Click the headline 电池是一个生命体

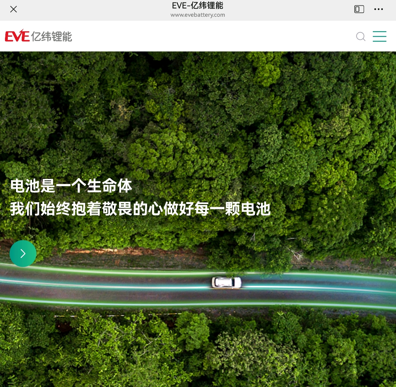pyautogui.click(x=71, y=186)
